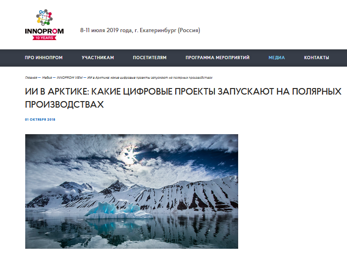Click the INNOPROM wordmark text
The width and height of the screenshot is (347, 266).
tap(44, 31)
